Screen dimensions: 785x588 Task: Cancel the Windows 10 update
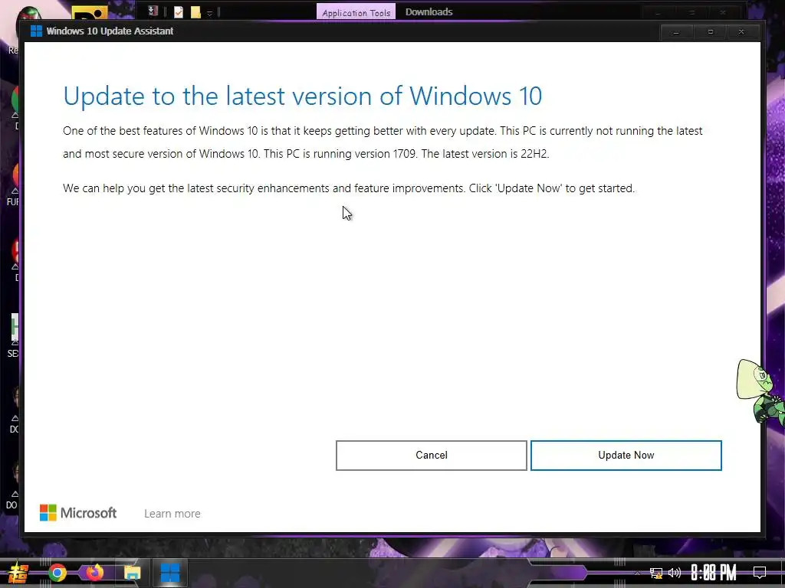click(x=431, y=455)
